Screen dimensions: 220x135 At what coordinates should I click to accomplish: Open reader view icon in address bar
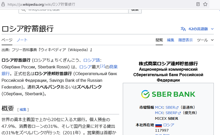click(198, 4)
